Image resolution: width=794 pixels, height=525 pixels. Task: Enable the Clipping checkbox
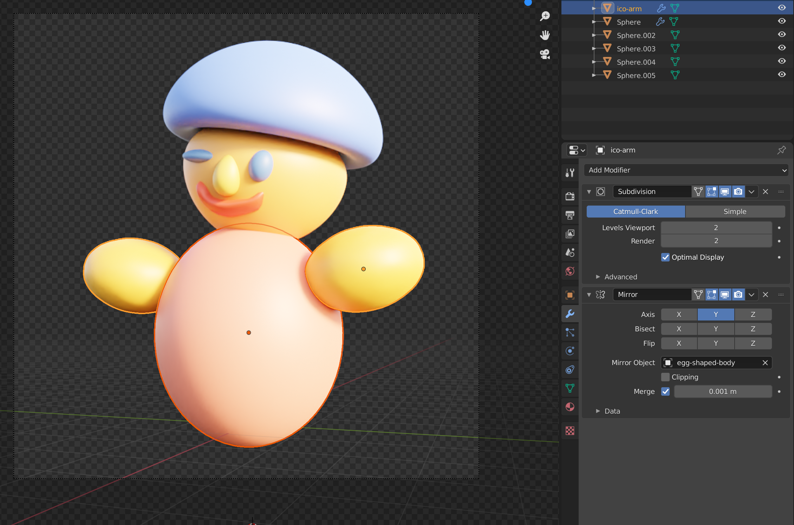[x=665, y=377]
